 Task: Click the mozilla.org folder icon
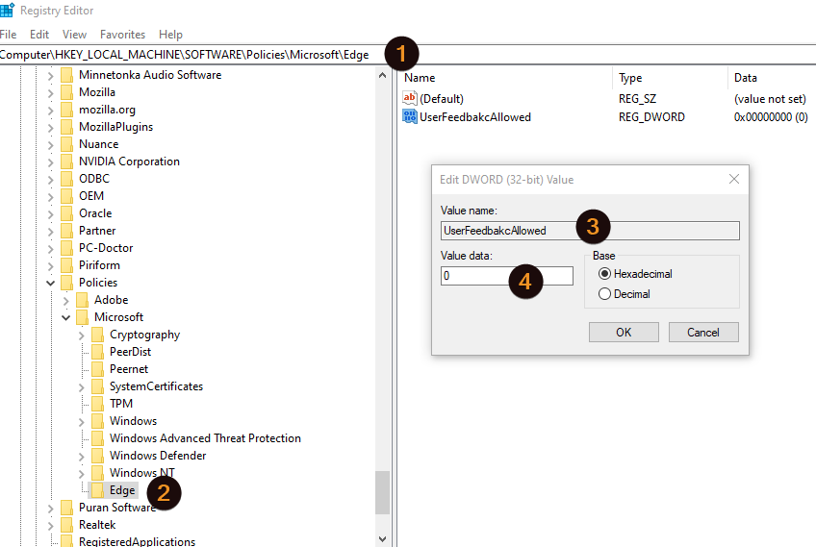pyautogui.click(x=66, y=110)
